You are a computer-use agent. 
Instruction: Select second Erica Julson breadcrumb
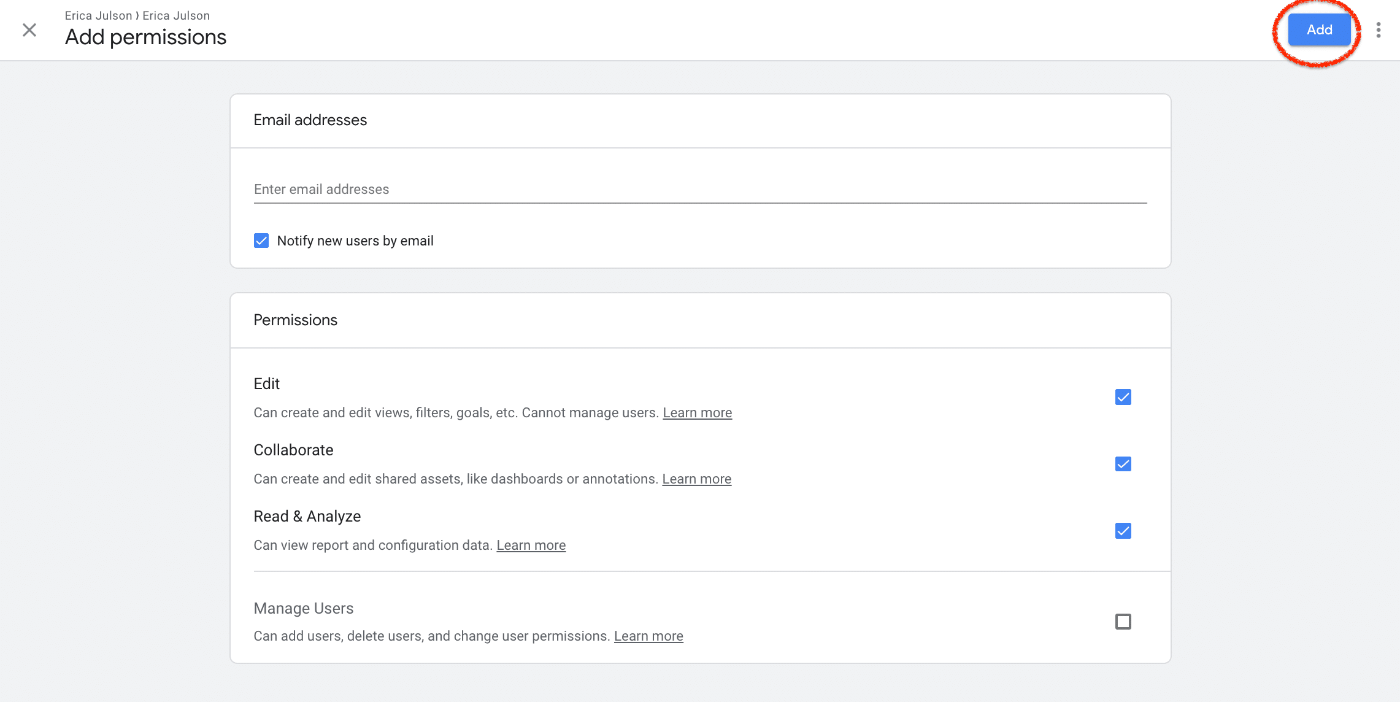click(x=175, y=15)
